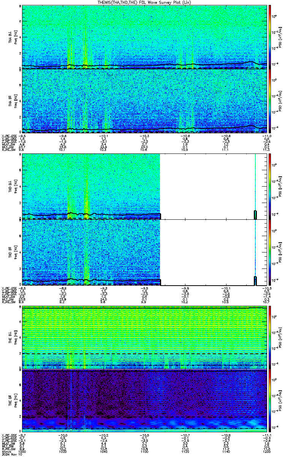Screen dimensions: 285x457
Task: Click the PSD color bar beside THA B-perpendicular panel
Action: click(x=270, y=37)
